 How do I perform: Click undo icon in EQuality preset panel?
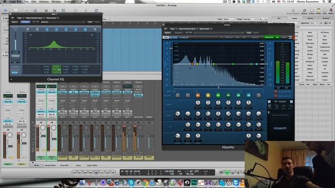coord(284,106)
